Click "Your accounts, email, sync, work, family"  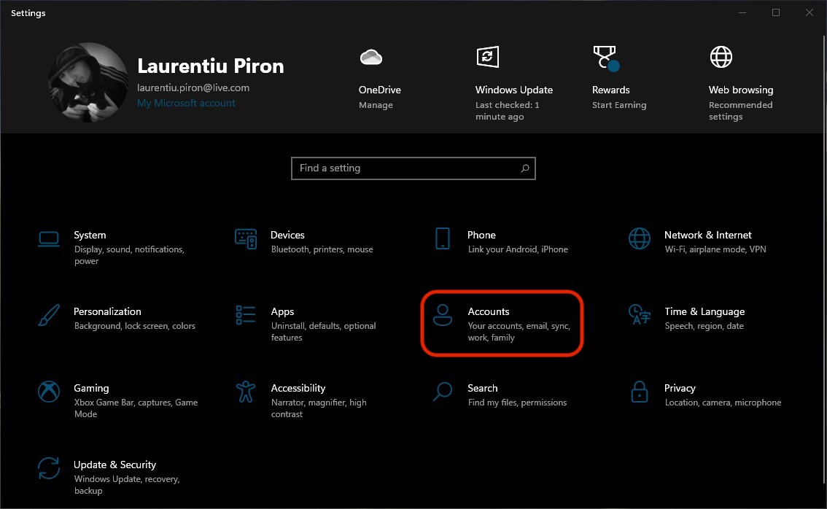pyautogui.click(x=519, y=332)
